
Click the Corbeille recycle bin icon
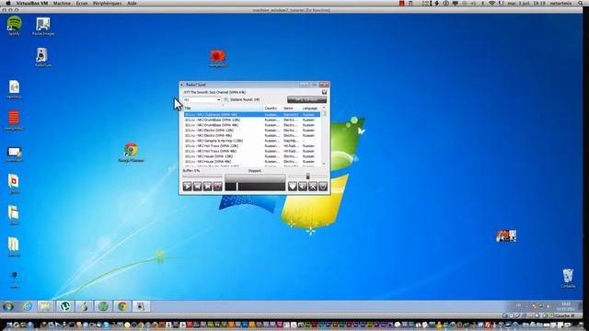click(x=568, y=278)
